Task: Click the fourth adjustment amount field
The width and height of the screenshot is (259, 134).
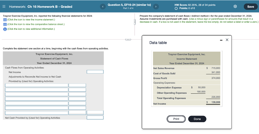Action: coord(77,99)
